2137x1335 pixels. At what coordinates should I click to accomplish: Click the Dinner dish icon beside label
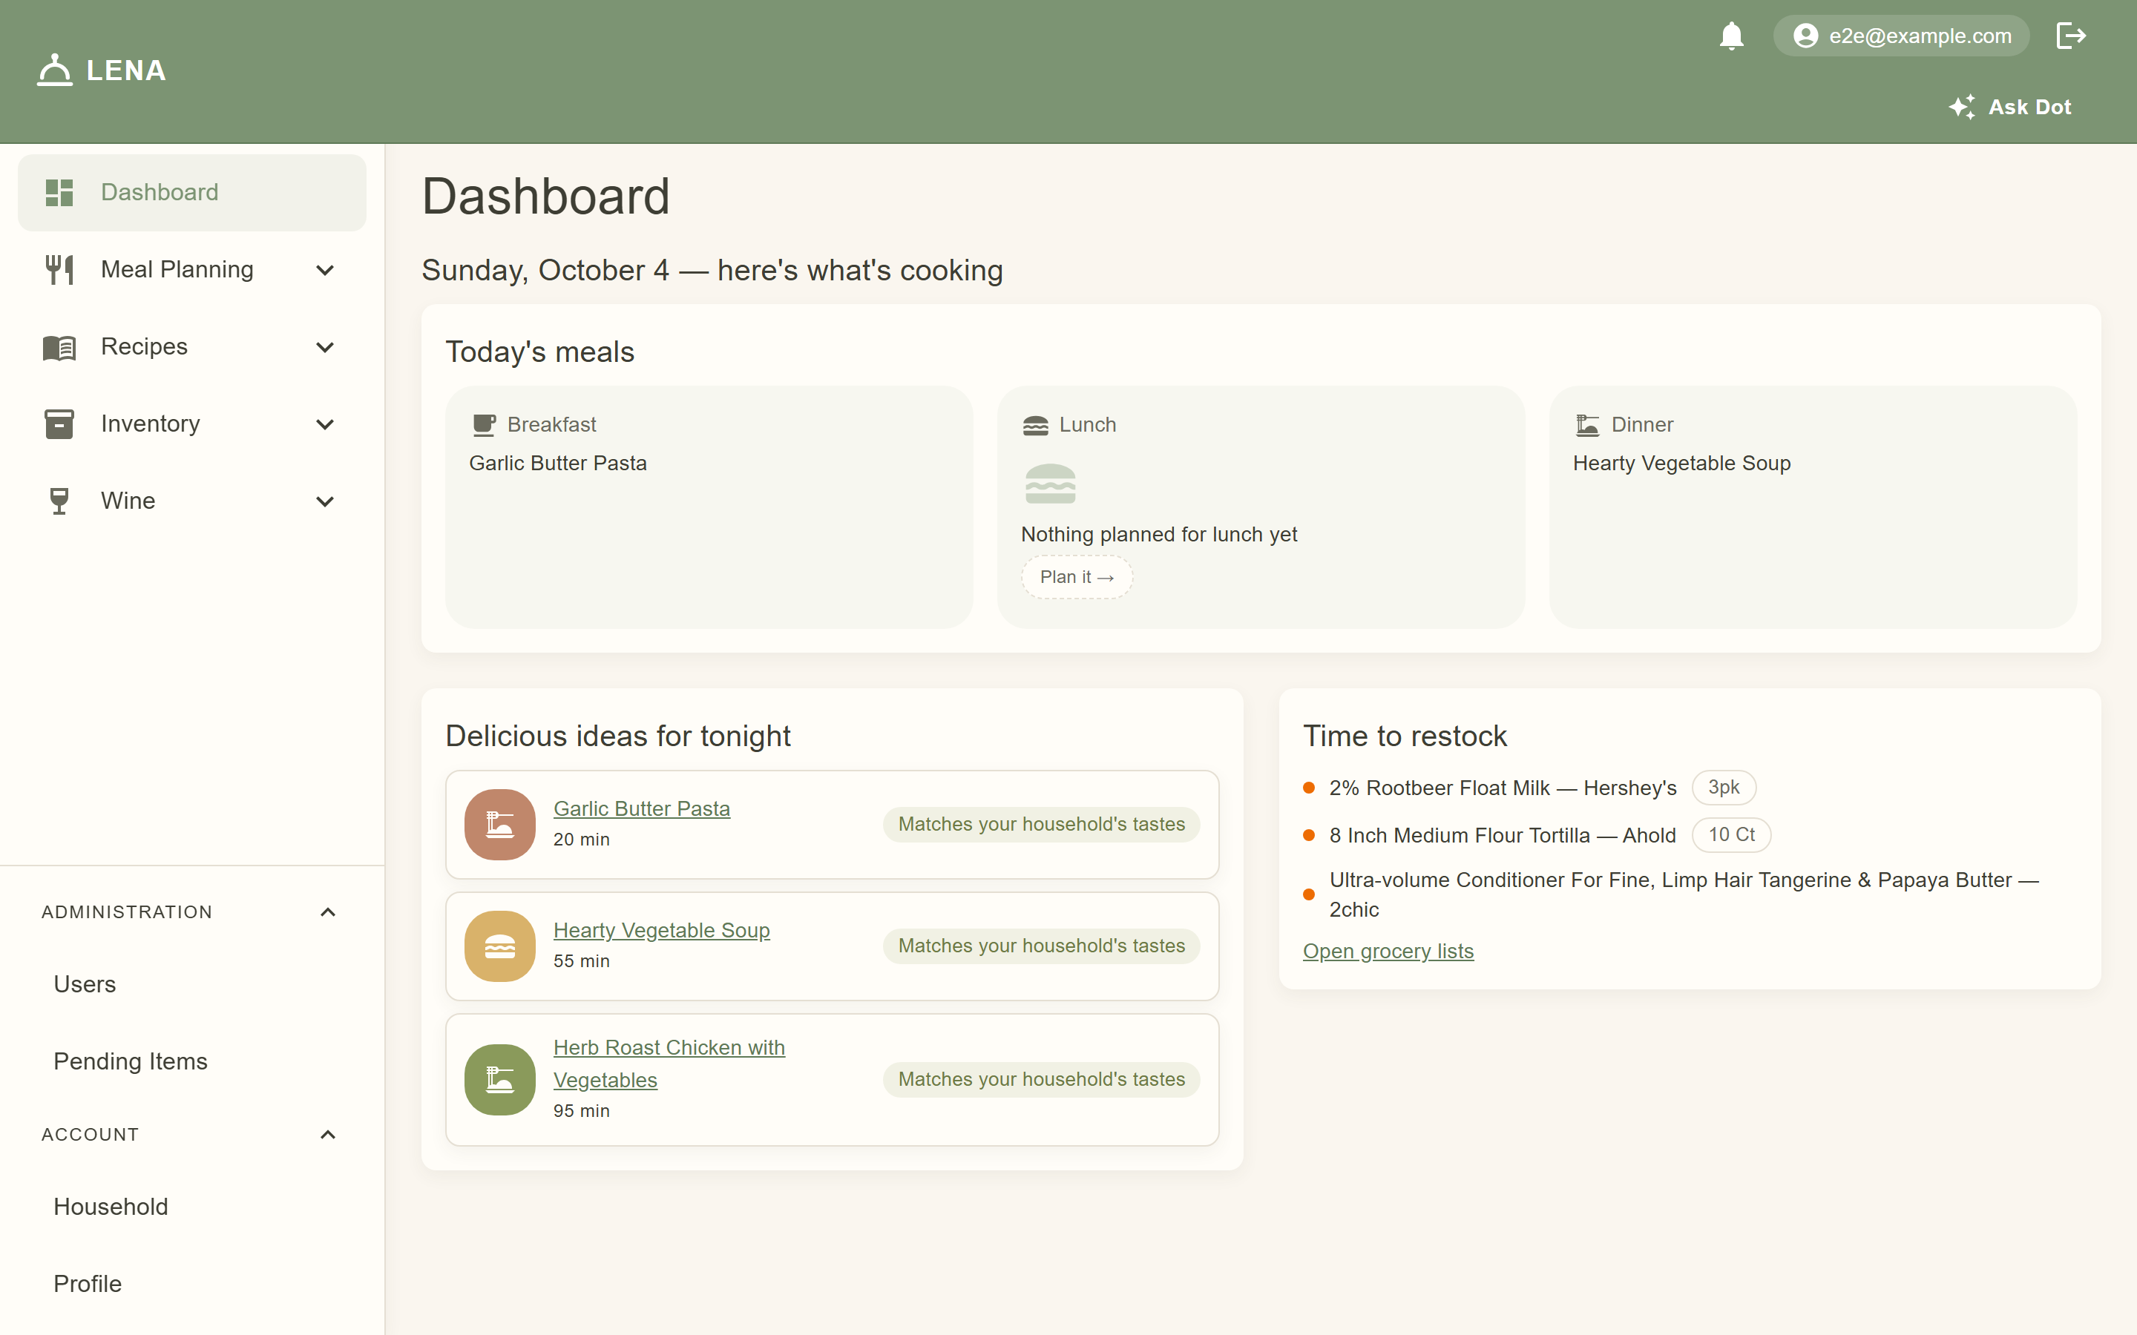point(1587,425)
